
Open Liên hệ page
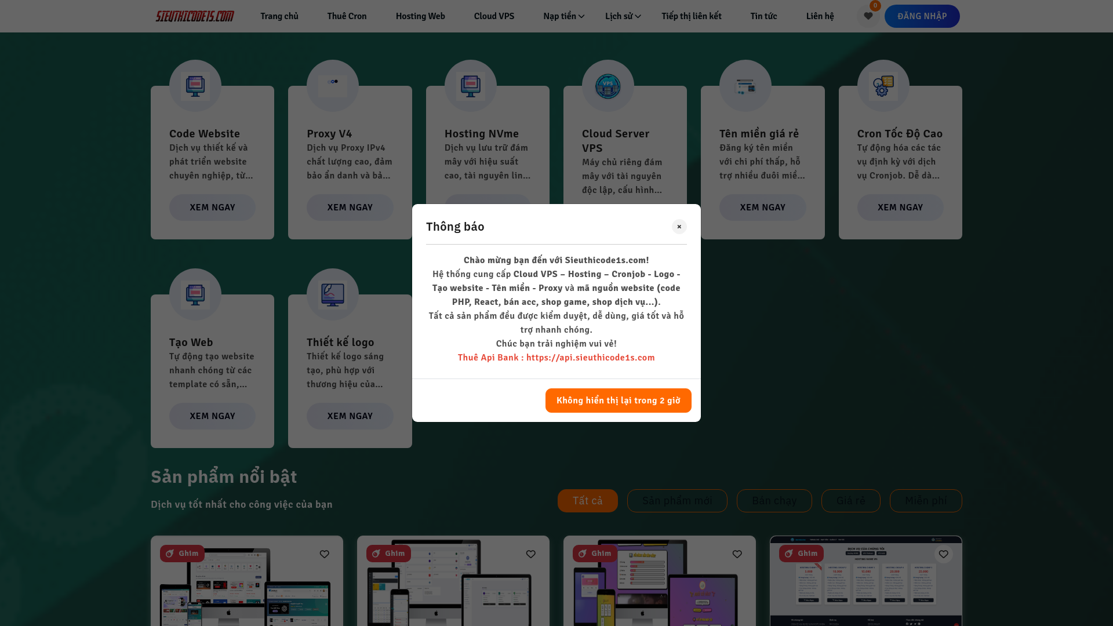click(820, 16)
